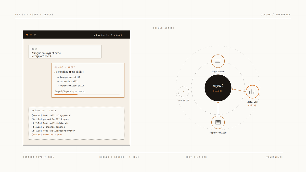Click the log-parser skill icon
This screenshot has width=306, height=172.
(x=218, y=61)
